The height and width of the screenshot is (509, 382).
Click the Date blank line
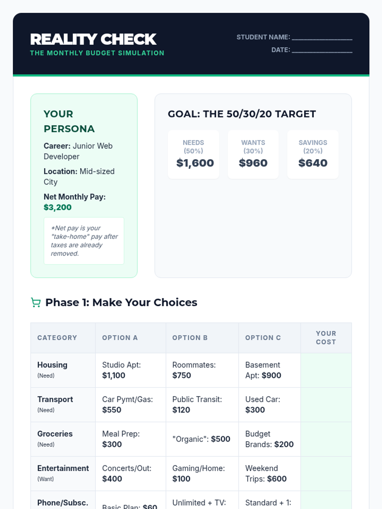pos(322,50)
